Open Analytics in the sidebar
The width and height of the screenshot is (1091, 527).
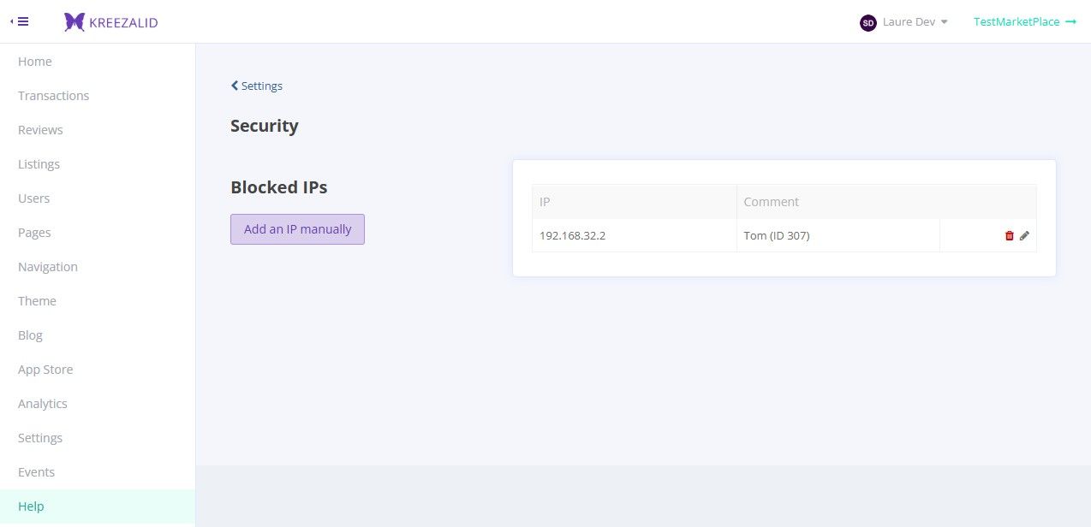pyautogui.click(x=98, y=404)
